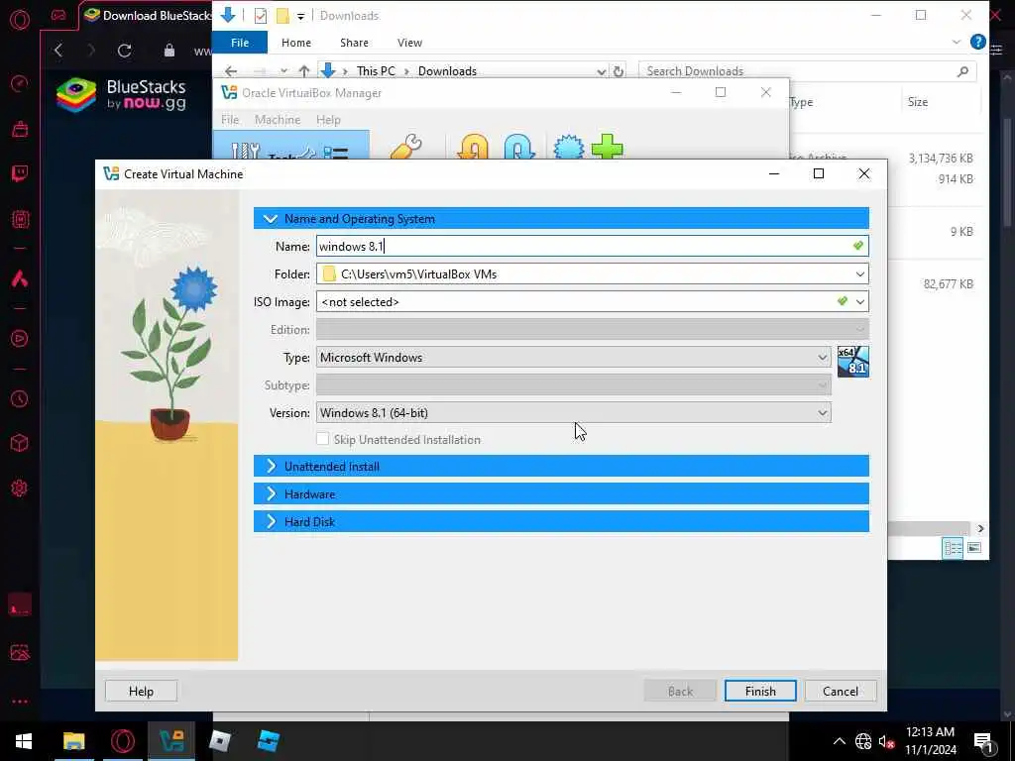The image size is (1015, 761).
Task: Click the Windows 8.1 x64 OS icon
Action: 853,361
